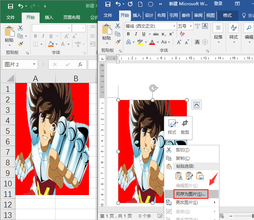The image size is (254, 220).
Task: Open Word Font dialog launcher
Action: (207, 51)
